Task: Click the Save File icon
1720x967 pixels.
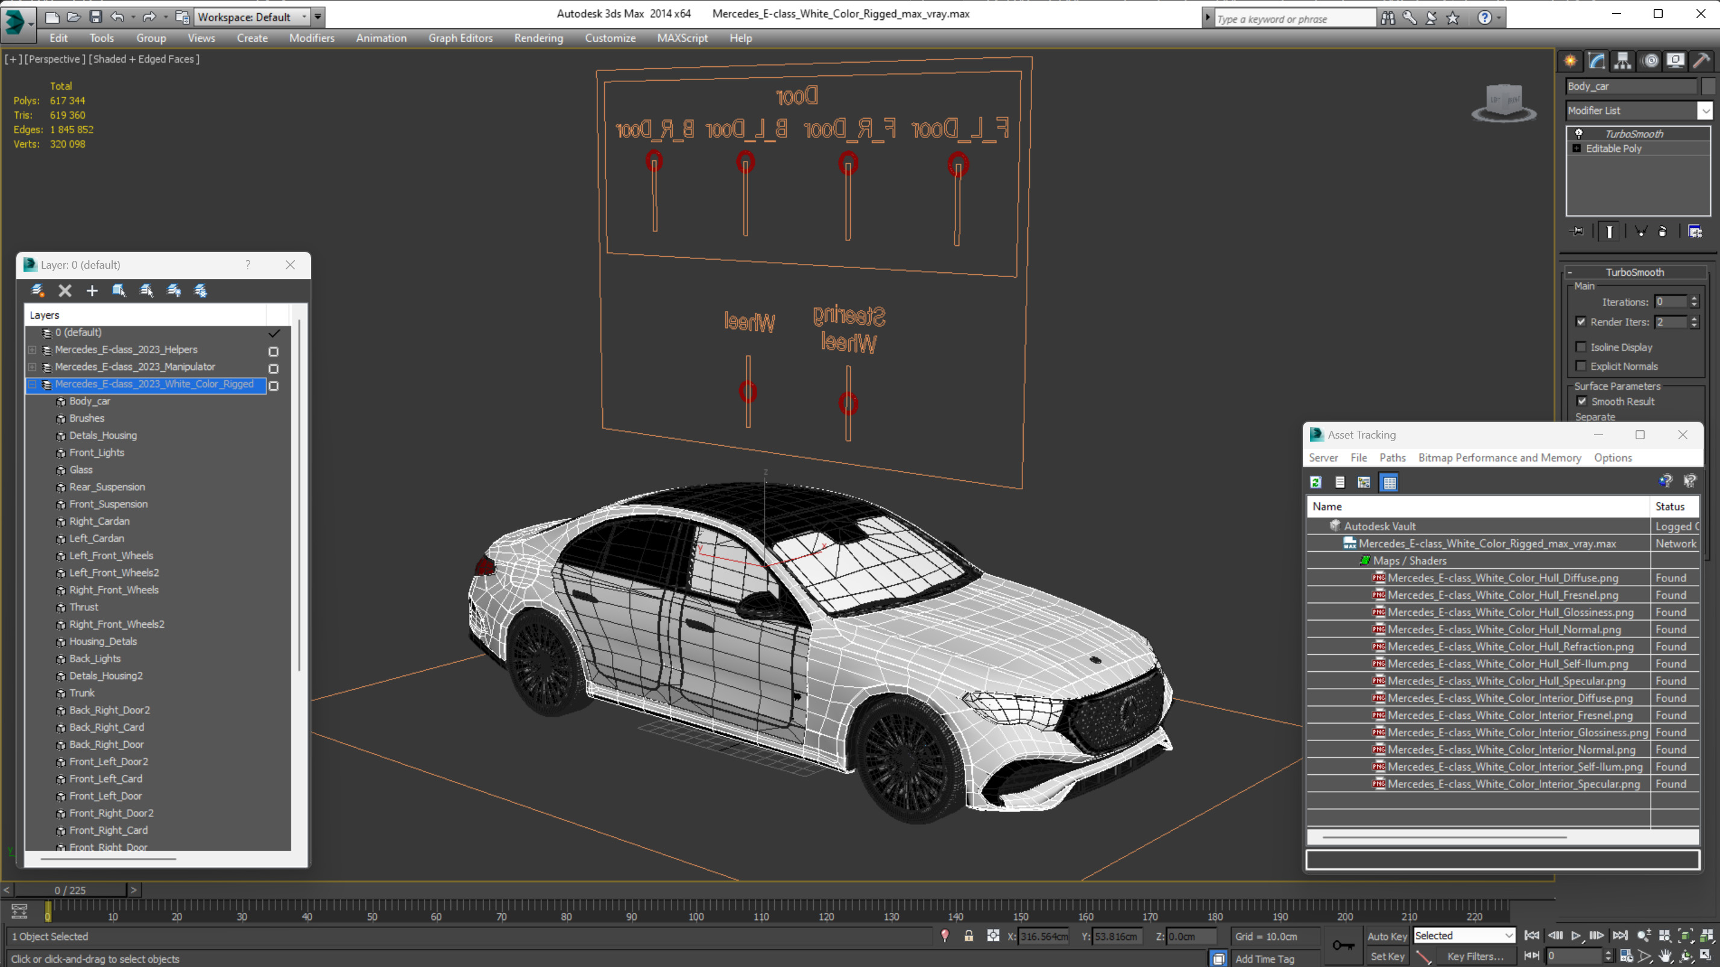Action: (95, 17)
